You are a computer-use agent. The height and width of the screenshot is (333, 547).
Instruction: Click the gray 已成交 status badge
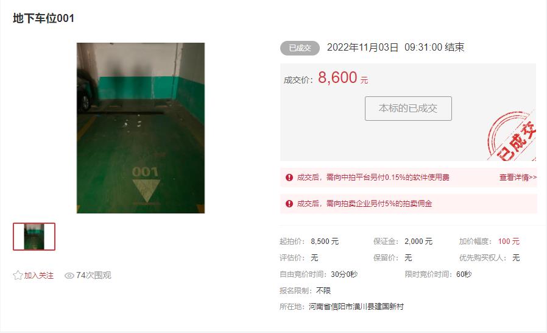[x=300, y=48]
